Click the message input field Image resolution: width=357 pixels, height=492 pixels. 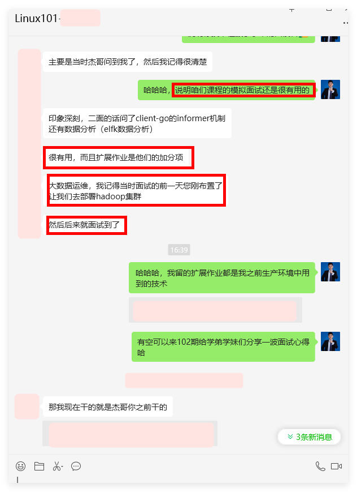coord(178,480)
